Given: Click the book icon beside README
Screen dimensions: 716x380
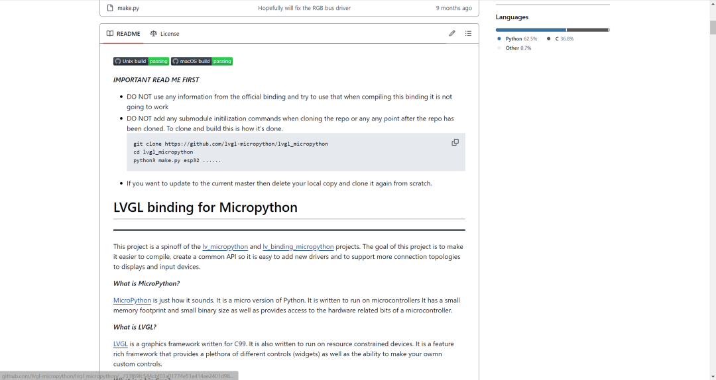Looking at the screenshot, I should click(110, 34).
